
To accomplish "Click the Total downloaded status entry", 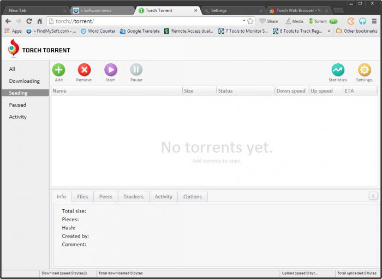I will coord(121,273).
